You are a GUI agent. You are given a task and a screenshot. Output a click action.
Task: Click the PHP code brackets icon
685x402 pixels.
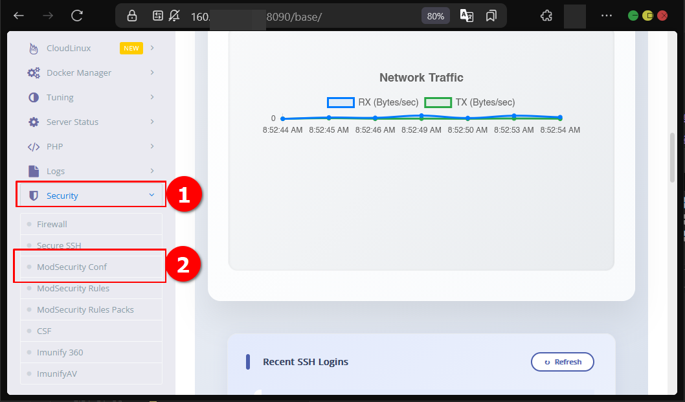(x=34, y=147)
